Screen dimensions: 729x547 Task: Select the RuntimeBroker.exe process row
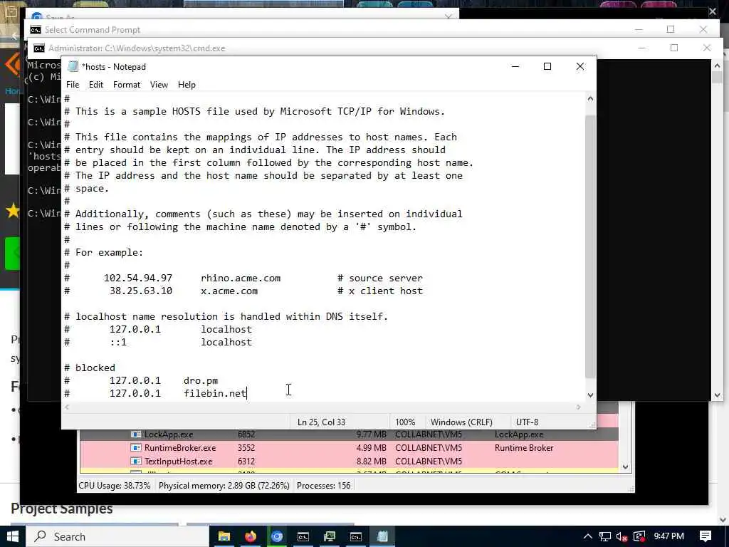coord(349,448)
